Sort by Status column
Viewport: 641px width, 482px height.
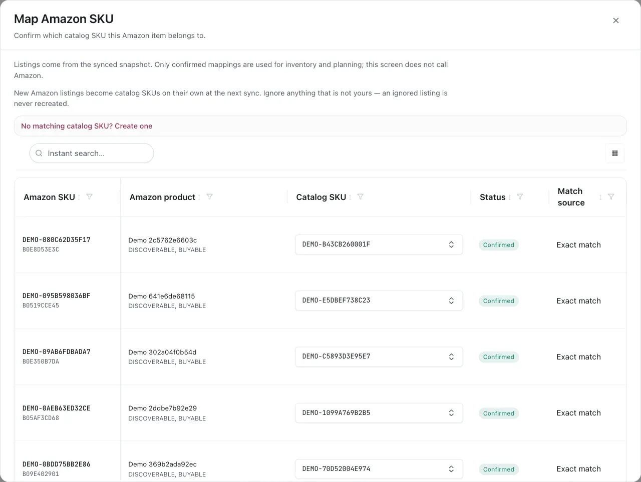click(x=510, y=197)
